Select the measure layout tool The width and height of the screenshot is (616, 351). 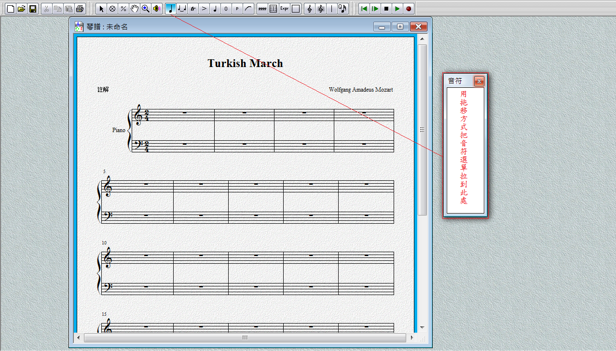[273, 9]
